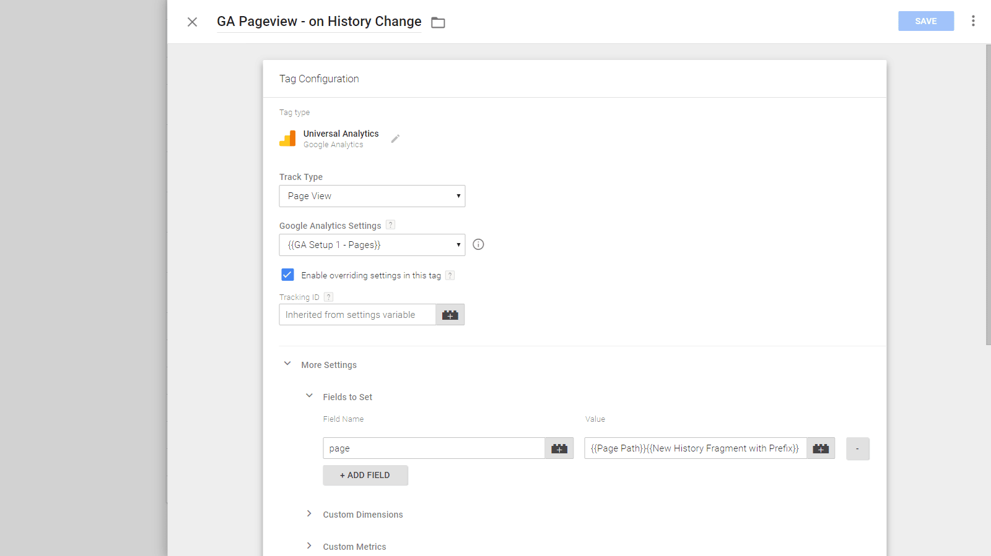
Task: Open the Google Analytics Settings variable dropdown
Action: [x=372, y=245]
